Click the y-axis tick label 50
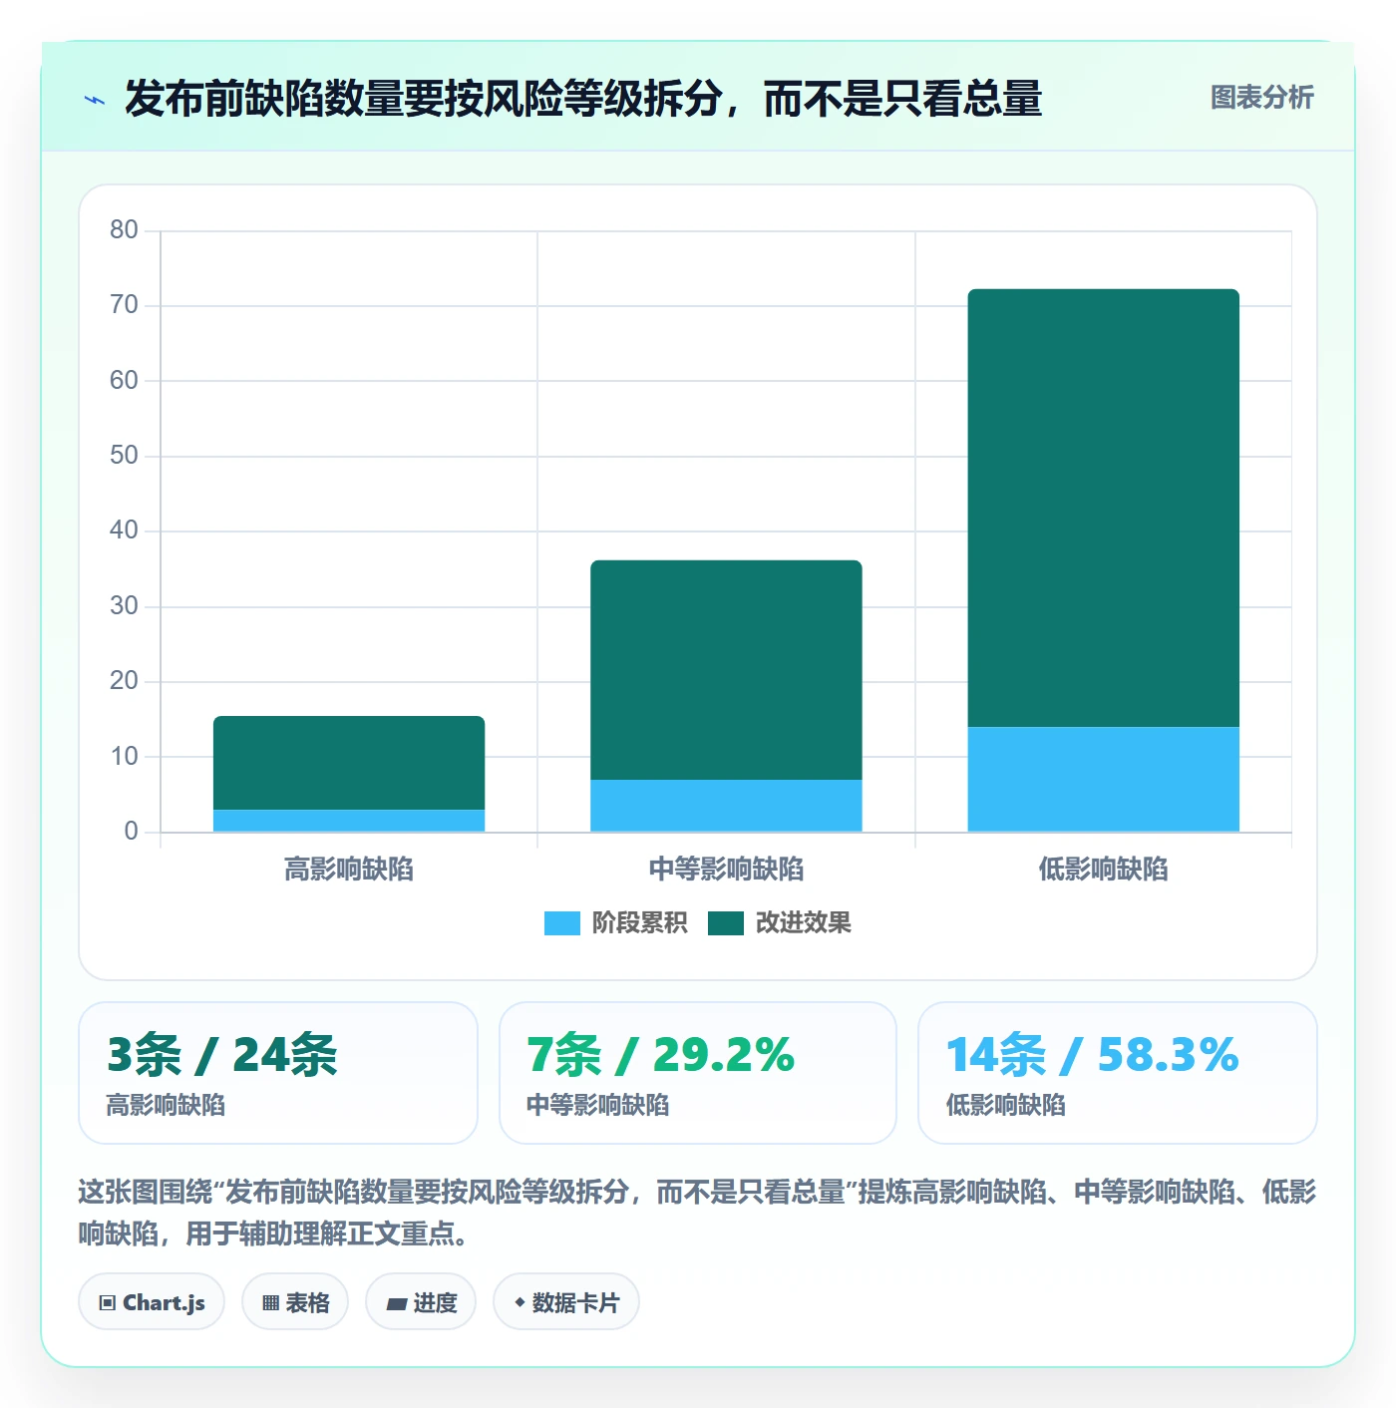 tap(124, 456)
